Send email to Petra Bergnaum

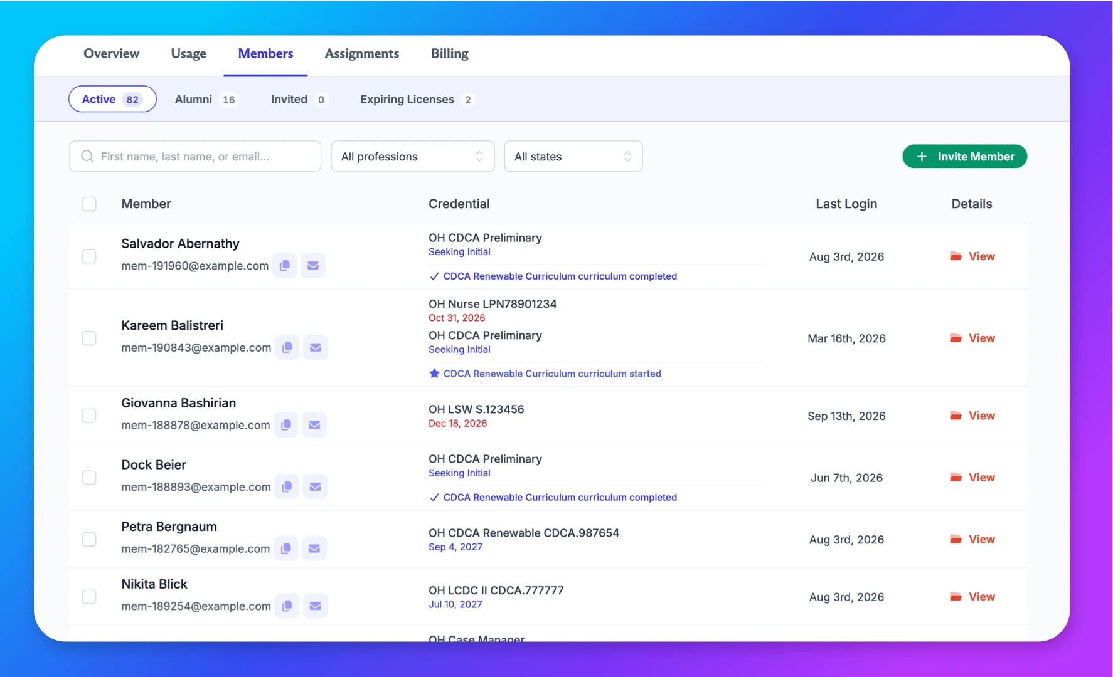click(x=314, y=548)
